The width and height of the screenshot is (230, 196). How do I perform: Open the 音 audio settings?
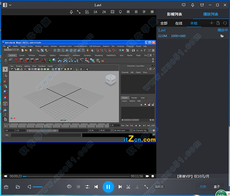pyautogui.click(x=136, y=12)
